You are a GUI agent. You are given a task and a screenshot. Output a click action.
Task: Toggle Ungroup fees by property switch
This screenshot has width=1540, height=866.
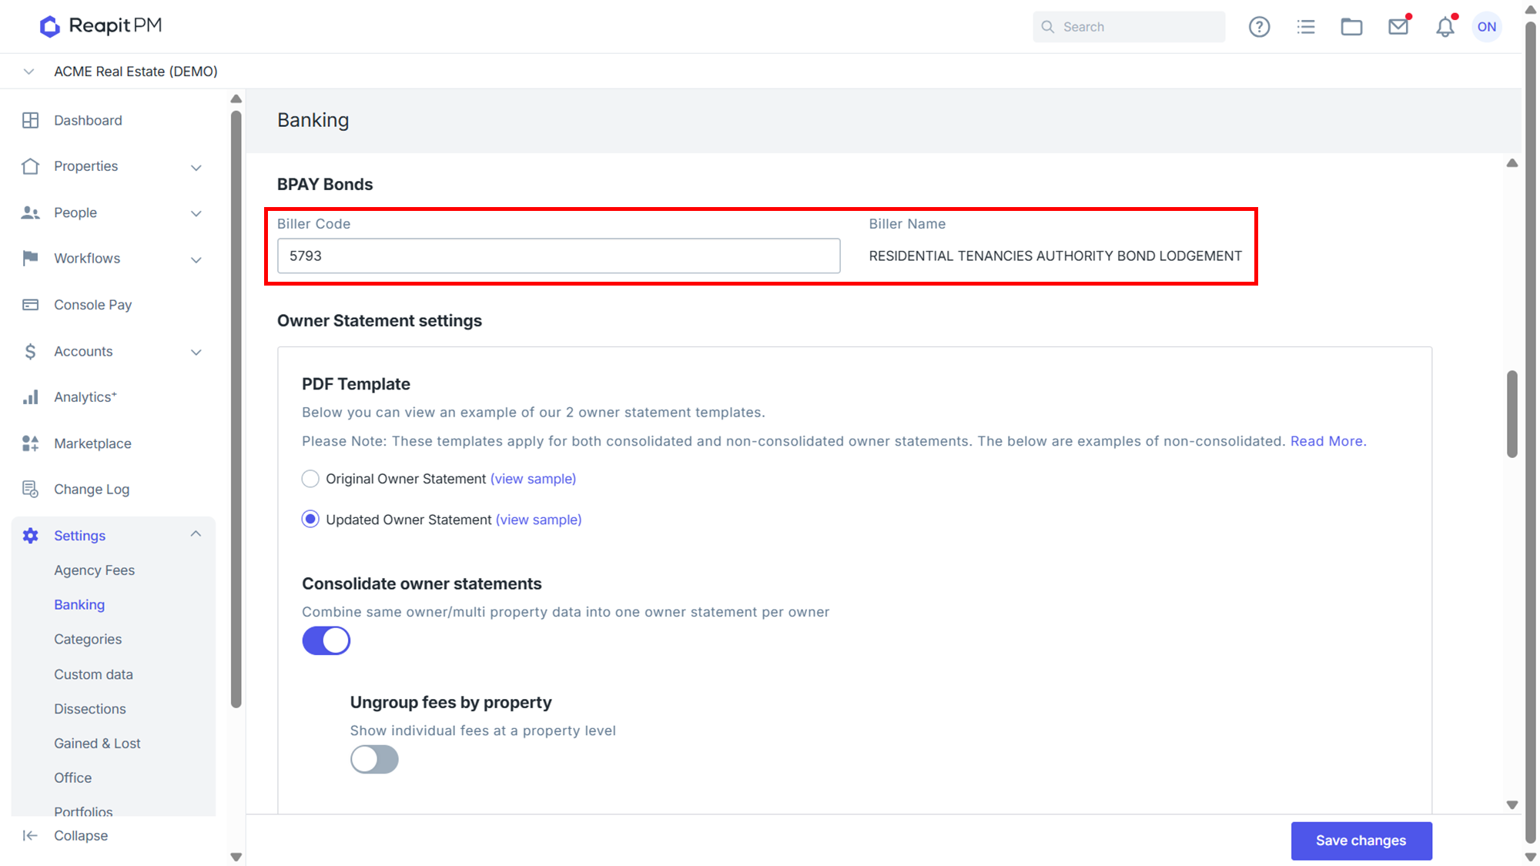[x=374, y=759]
